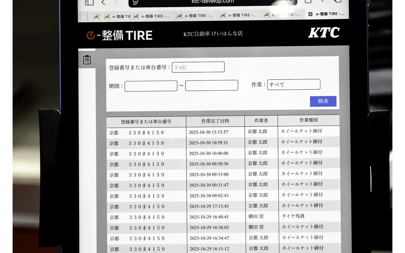
Task: Click the KTC logo at top right
Action: 324,33
